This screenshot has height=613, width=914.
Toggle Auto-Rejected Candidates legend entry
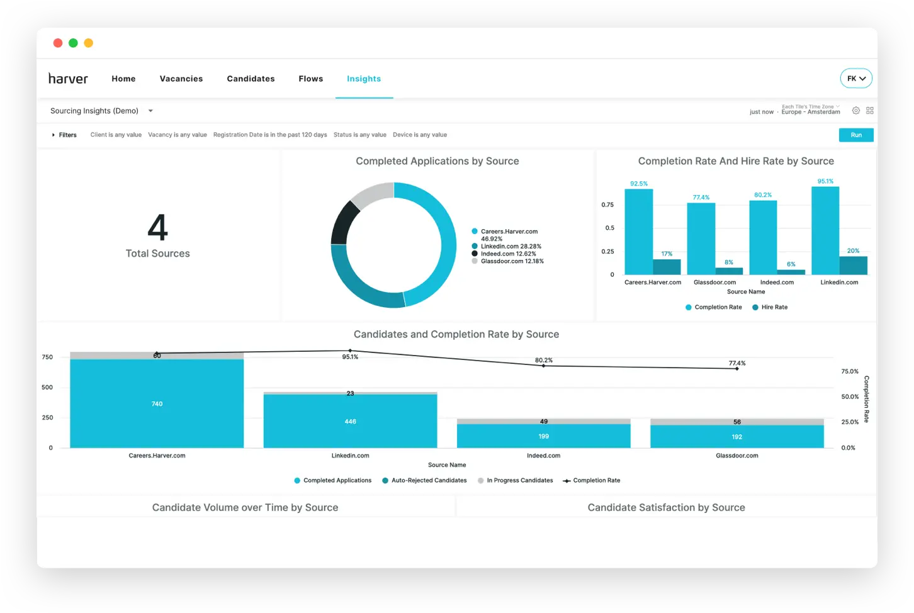point(425,480)
